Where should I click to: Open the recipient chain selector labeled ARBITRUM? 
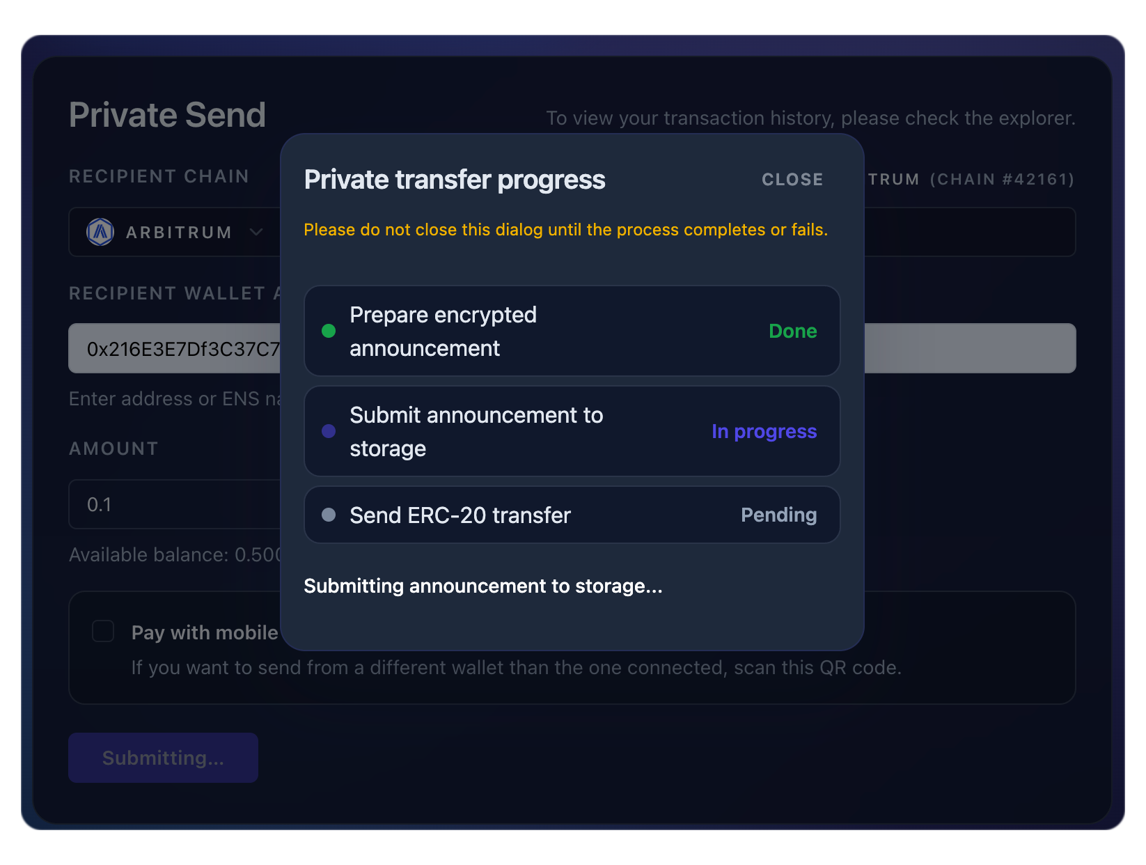[178, 232]
